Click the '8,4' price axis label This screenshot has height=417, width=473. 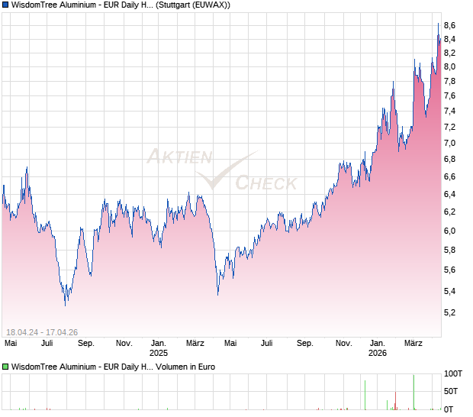449,39
